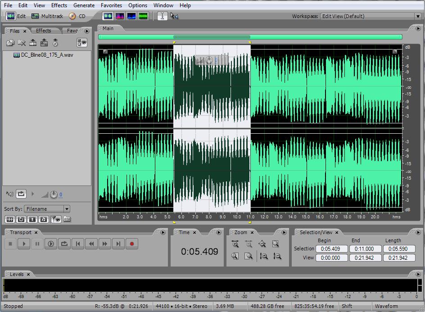Toggle the Show Video Files filter
425x312 pixels.
click(32, 219)
